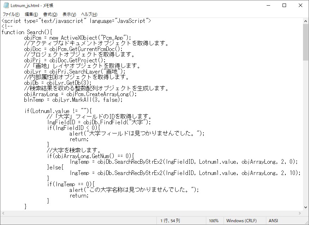Open the ファイル(F) menu

click(11, 14)
